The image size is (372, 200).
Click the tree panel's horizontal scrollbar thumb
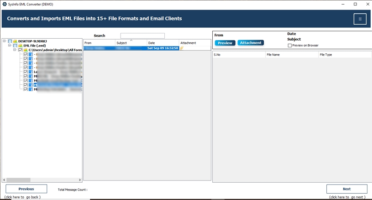pos(18,180)
